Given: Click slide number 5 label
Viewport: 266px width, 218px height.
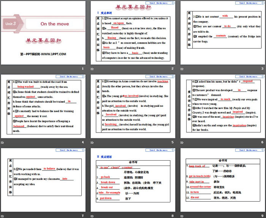Looking at the screenshot, I should (173, 142).
